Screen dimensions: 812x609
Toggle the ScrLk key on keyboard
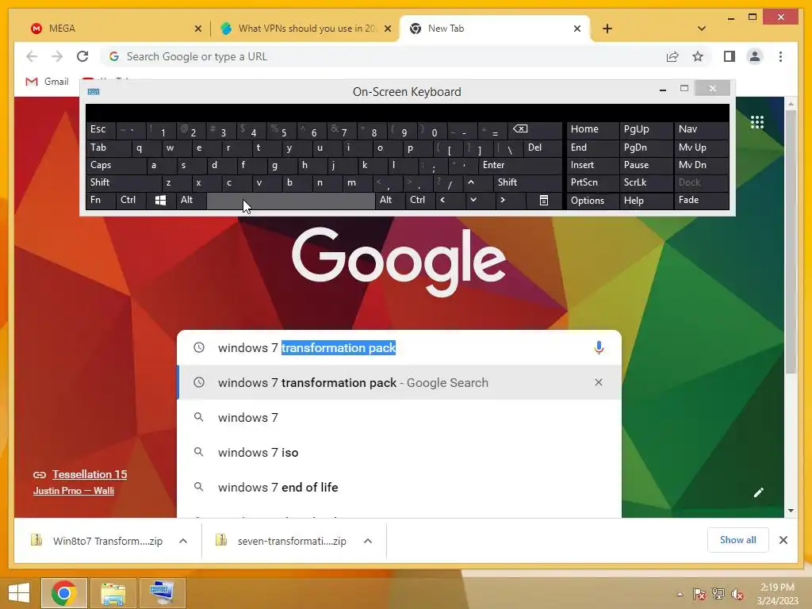click(x=645, y=182)
